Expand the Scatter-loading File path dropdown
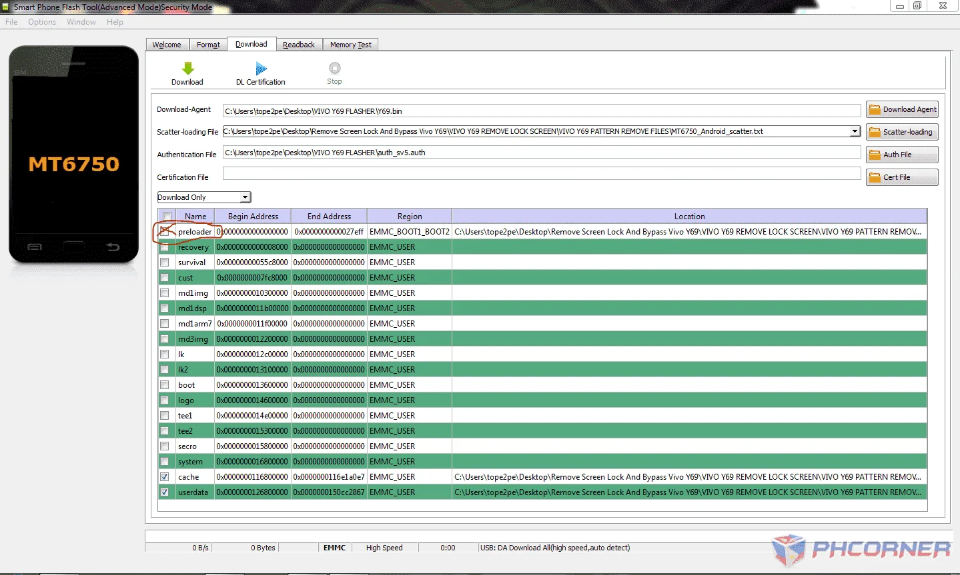This screenshot has height=575, width=960. pos(855,131)
